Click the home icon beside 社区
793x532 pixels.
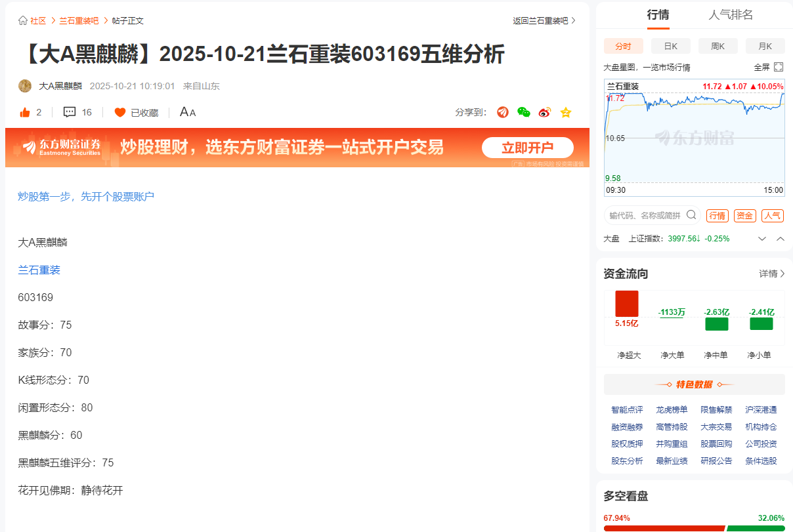(22, 21)
